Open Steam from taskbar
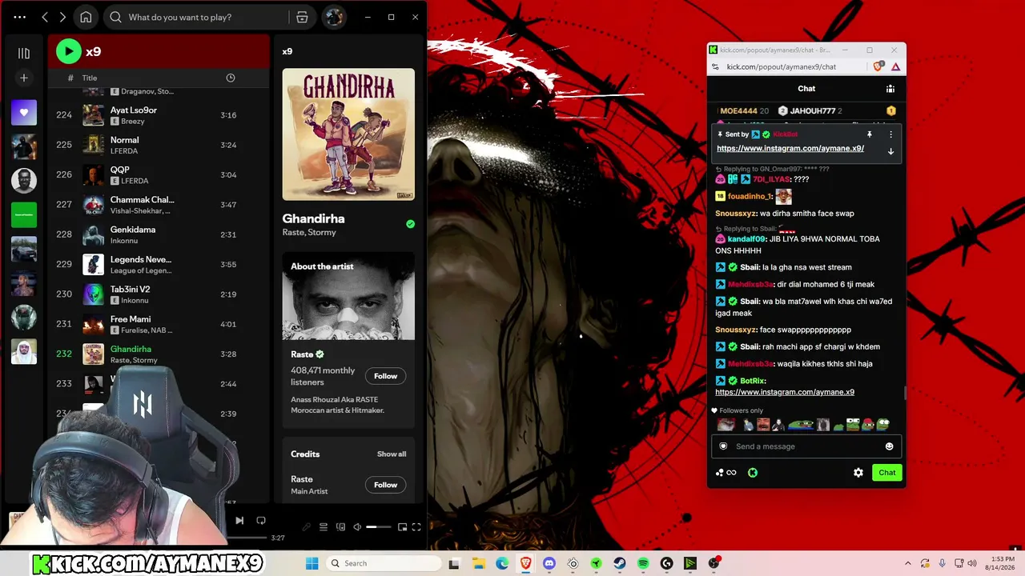Image resolution: width=1025 pixels, height=576 pixels. pyautogui.click(x=620, y=563)
